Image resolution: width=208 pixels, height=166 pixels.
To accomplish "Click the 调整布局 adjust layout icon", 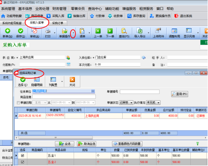I will tap(174, 31).
